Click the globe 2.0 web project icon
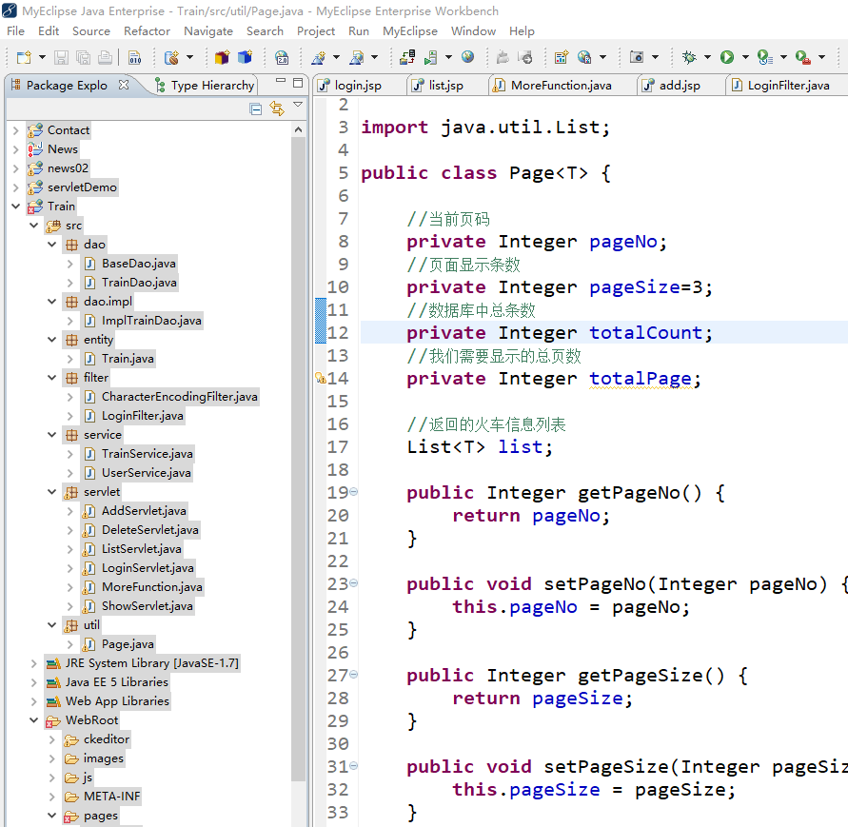 282,57
